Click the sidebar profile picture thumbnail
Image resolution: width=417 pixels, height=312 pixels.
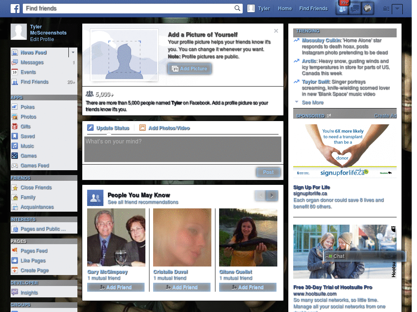[19, 32]
